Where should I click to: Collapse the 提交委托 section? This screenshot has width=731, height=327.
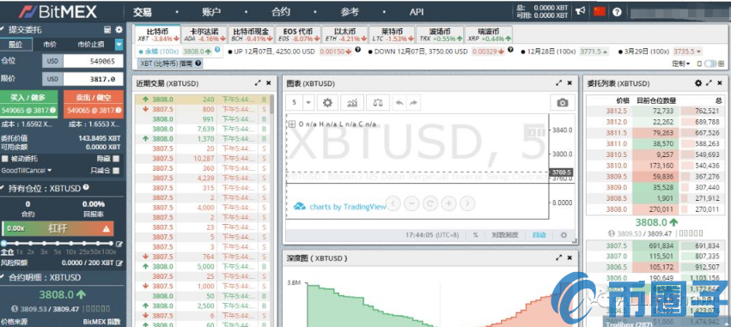pos(3,30)
